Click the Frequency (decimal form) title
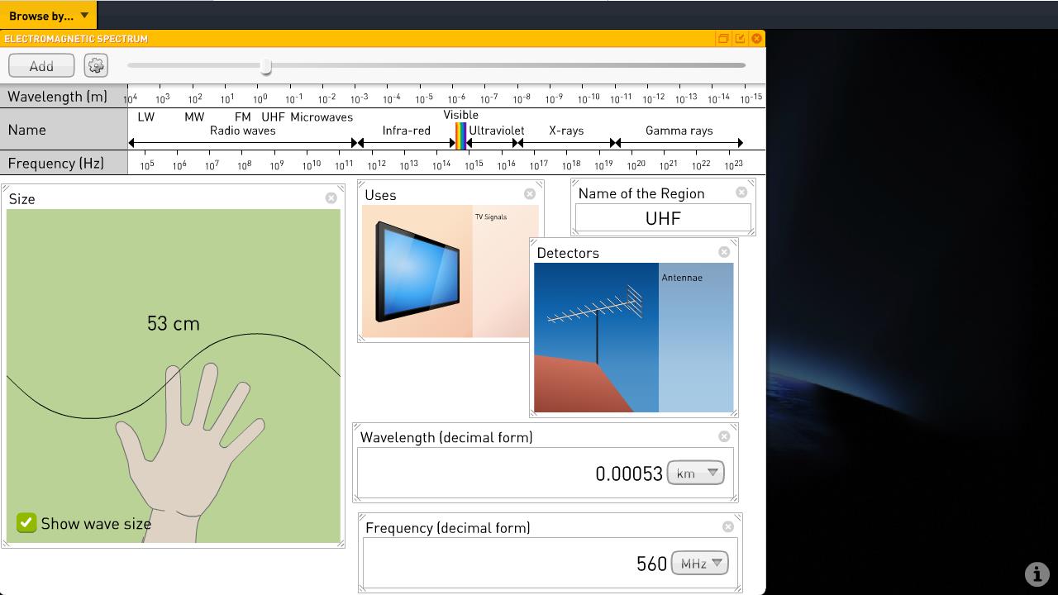 coord(448,527)
